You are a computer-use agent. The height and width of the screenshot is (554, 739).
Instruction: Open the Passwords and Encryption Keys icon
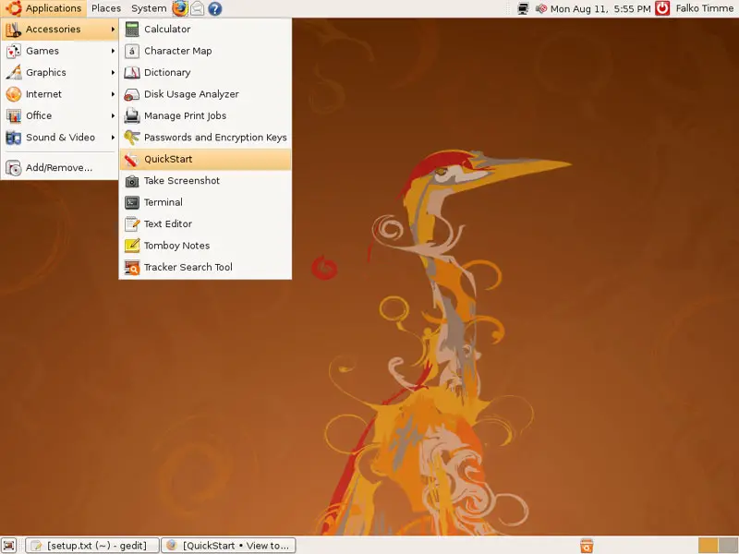(132, 138)
